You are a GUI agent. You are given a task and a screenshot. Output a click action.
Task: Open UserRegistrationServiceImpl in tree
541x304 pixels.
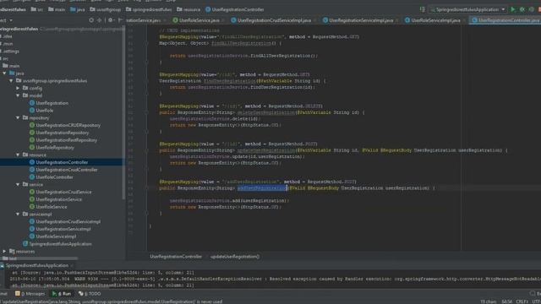point(63,229)
